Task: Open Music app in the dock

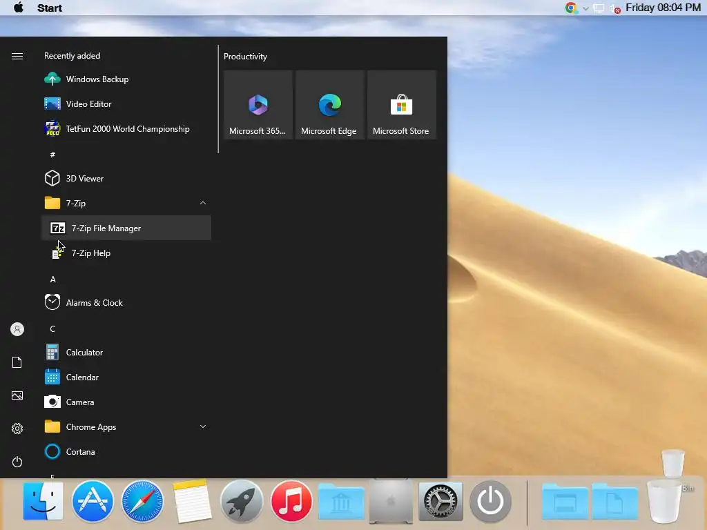Action: (x=291, y=501)
